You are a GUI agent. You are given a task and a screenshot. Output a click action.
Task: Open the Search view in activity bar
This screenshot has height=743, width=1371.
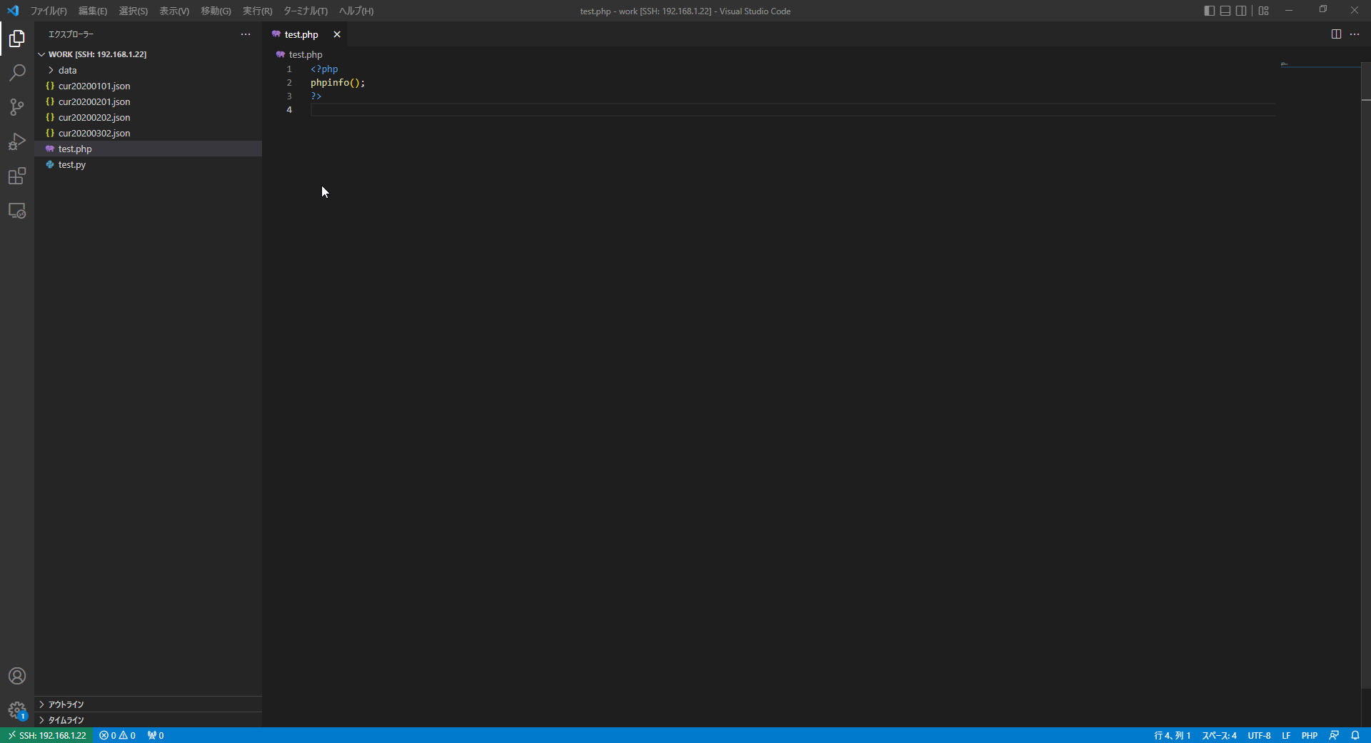17,73
